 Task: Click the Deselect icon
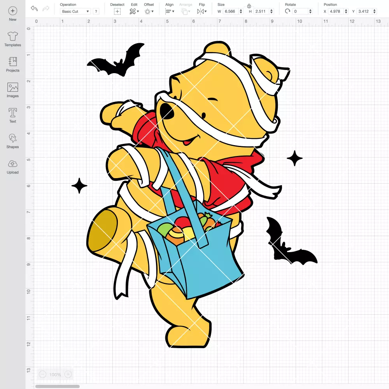[117, 11]
